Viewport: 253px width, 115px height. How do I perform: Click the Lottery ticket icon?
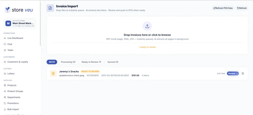tap(5, 74)
